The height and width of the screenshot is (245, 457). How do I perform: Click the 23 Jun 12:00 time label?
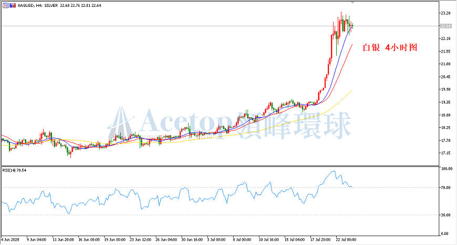[x=140, y=240]
